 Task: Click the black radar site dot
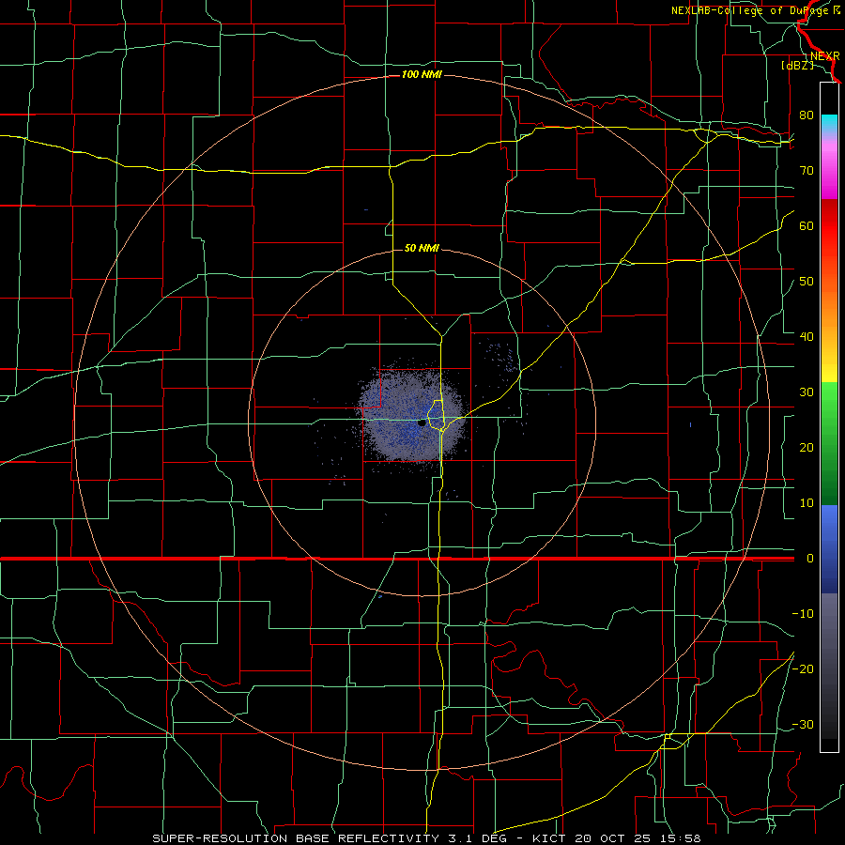[x=422, y=423]
